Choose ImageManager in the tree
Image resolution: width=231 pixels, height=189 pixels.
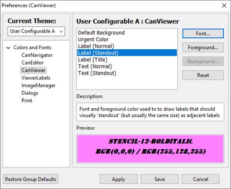(38, 86)
